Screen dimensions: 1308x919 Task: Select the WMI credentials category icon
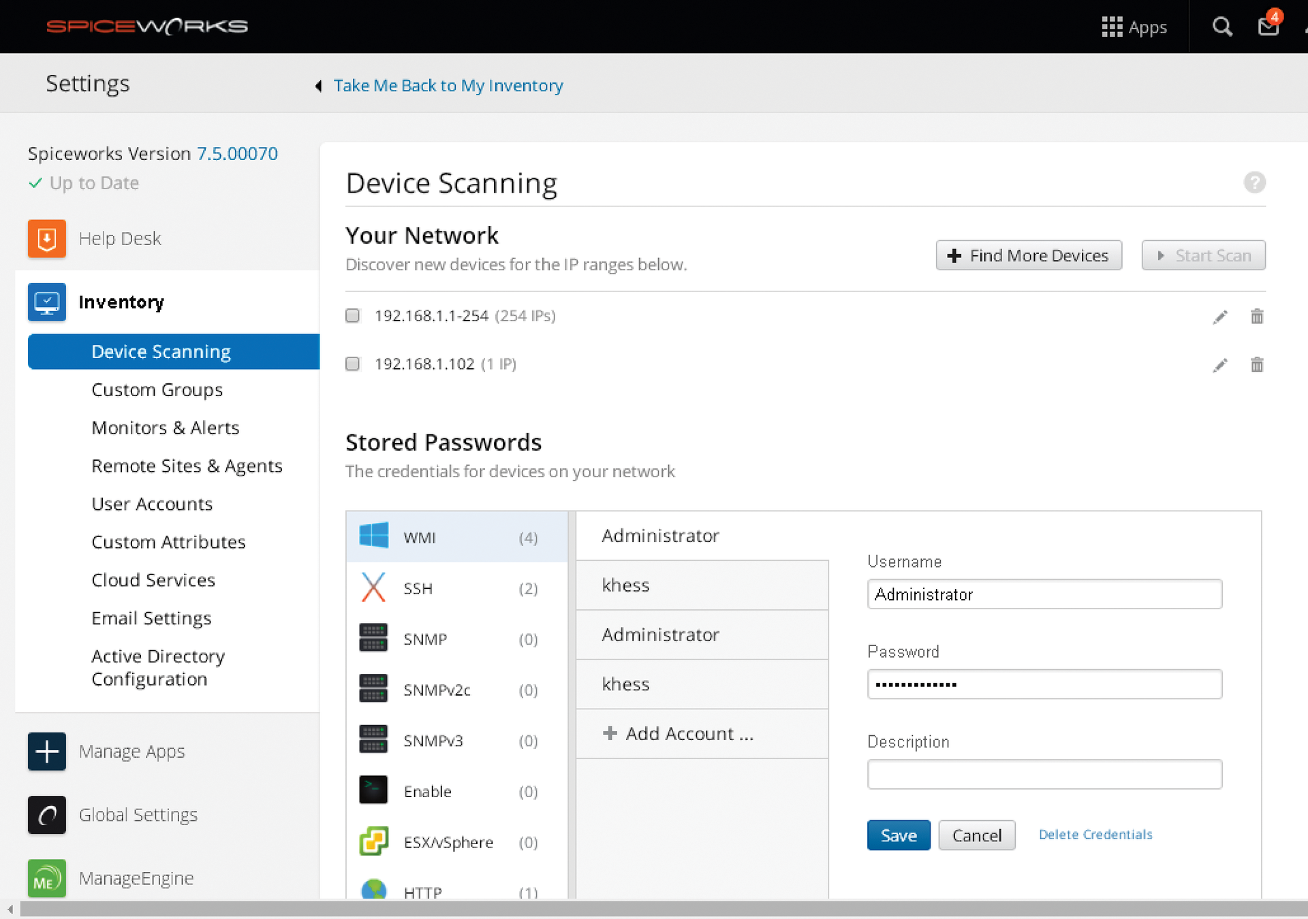(373, 536)
